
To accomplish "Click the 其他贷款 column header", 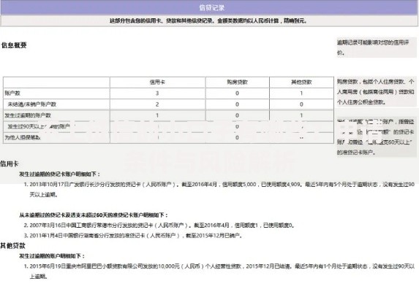I will [301, 82].
